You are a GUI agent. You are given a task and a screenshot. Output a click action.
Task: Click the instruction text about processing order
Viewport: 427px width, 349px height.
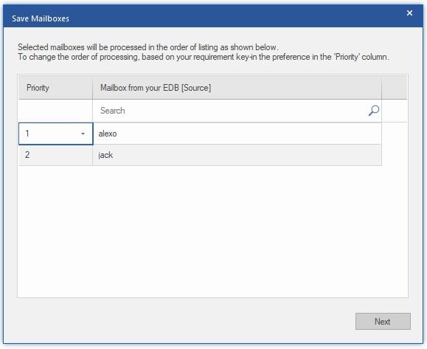coord(148,47)
